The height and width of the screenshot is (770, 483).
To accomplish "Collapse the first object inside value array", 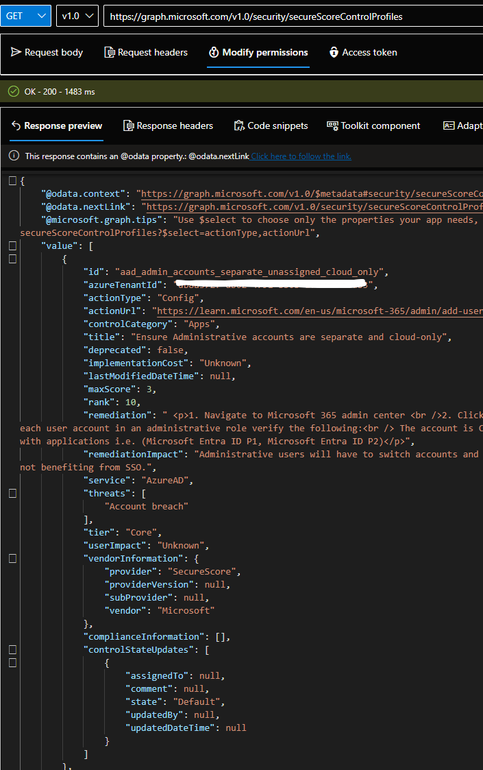I will [x=13, y=258].
